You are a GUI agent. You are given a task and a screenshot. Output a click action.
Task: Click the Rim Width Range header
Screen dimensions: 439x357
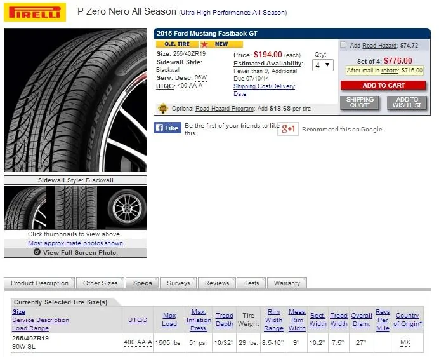click(x=273, y=320)
